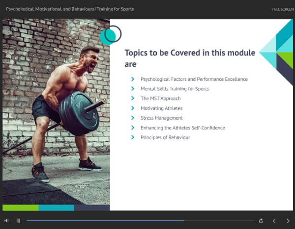Screen dimensions: 295x229
Task: Select the 'Mental Skills Training for Sports' topic
Action: pyautogui.click(x=175, y=89)
